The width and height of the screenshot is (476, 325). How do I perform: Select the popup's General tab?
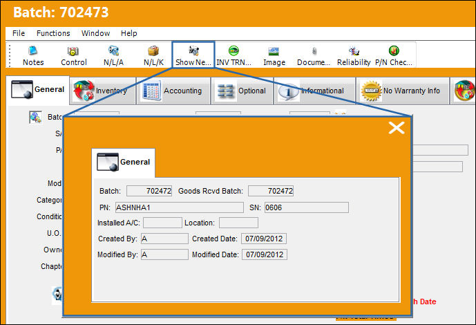point(124,162)
